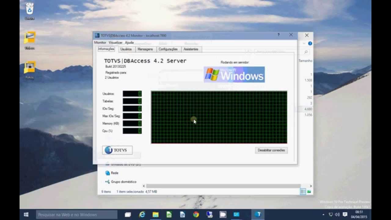Click Explorer scrollbar right arrow
This screenshot has width=391, height=220.
[311, 186]
